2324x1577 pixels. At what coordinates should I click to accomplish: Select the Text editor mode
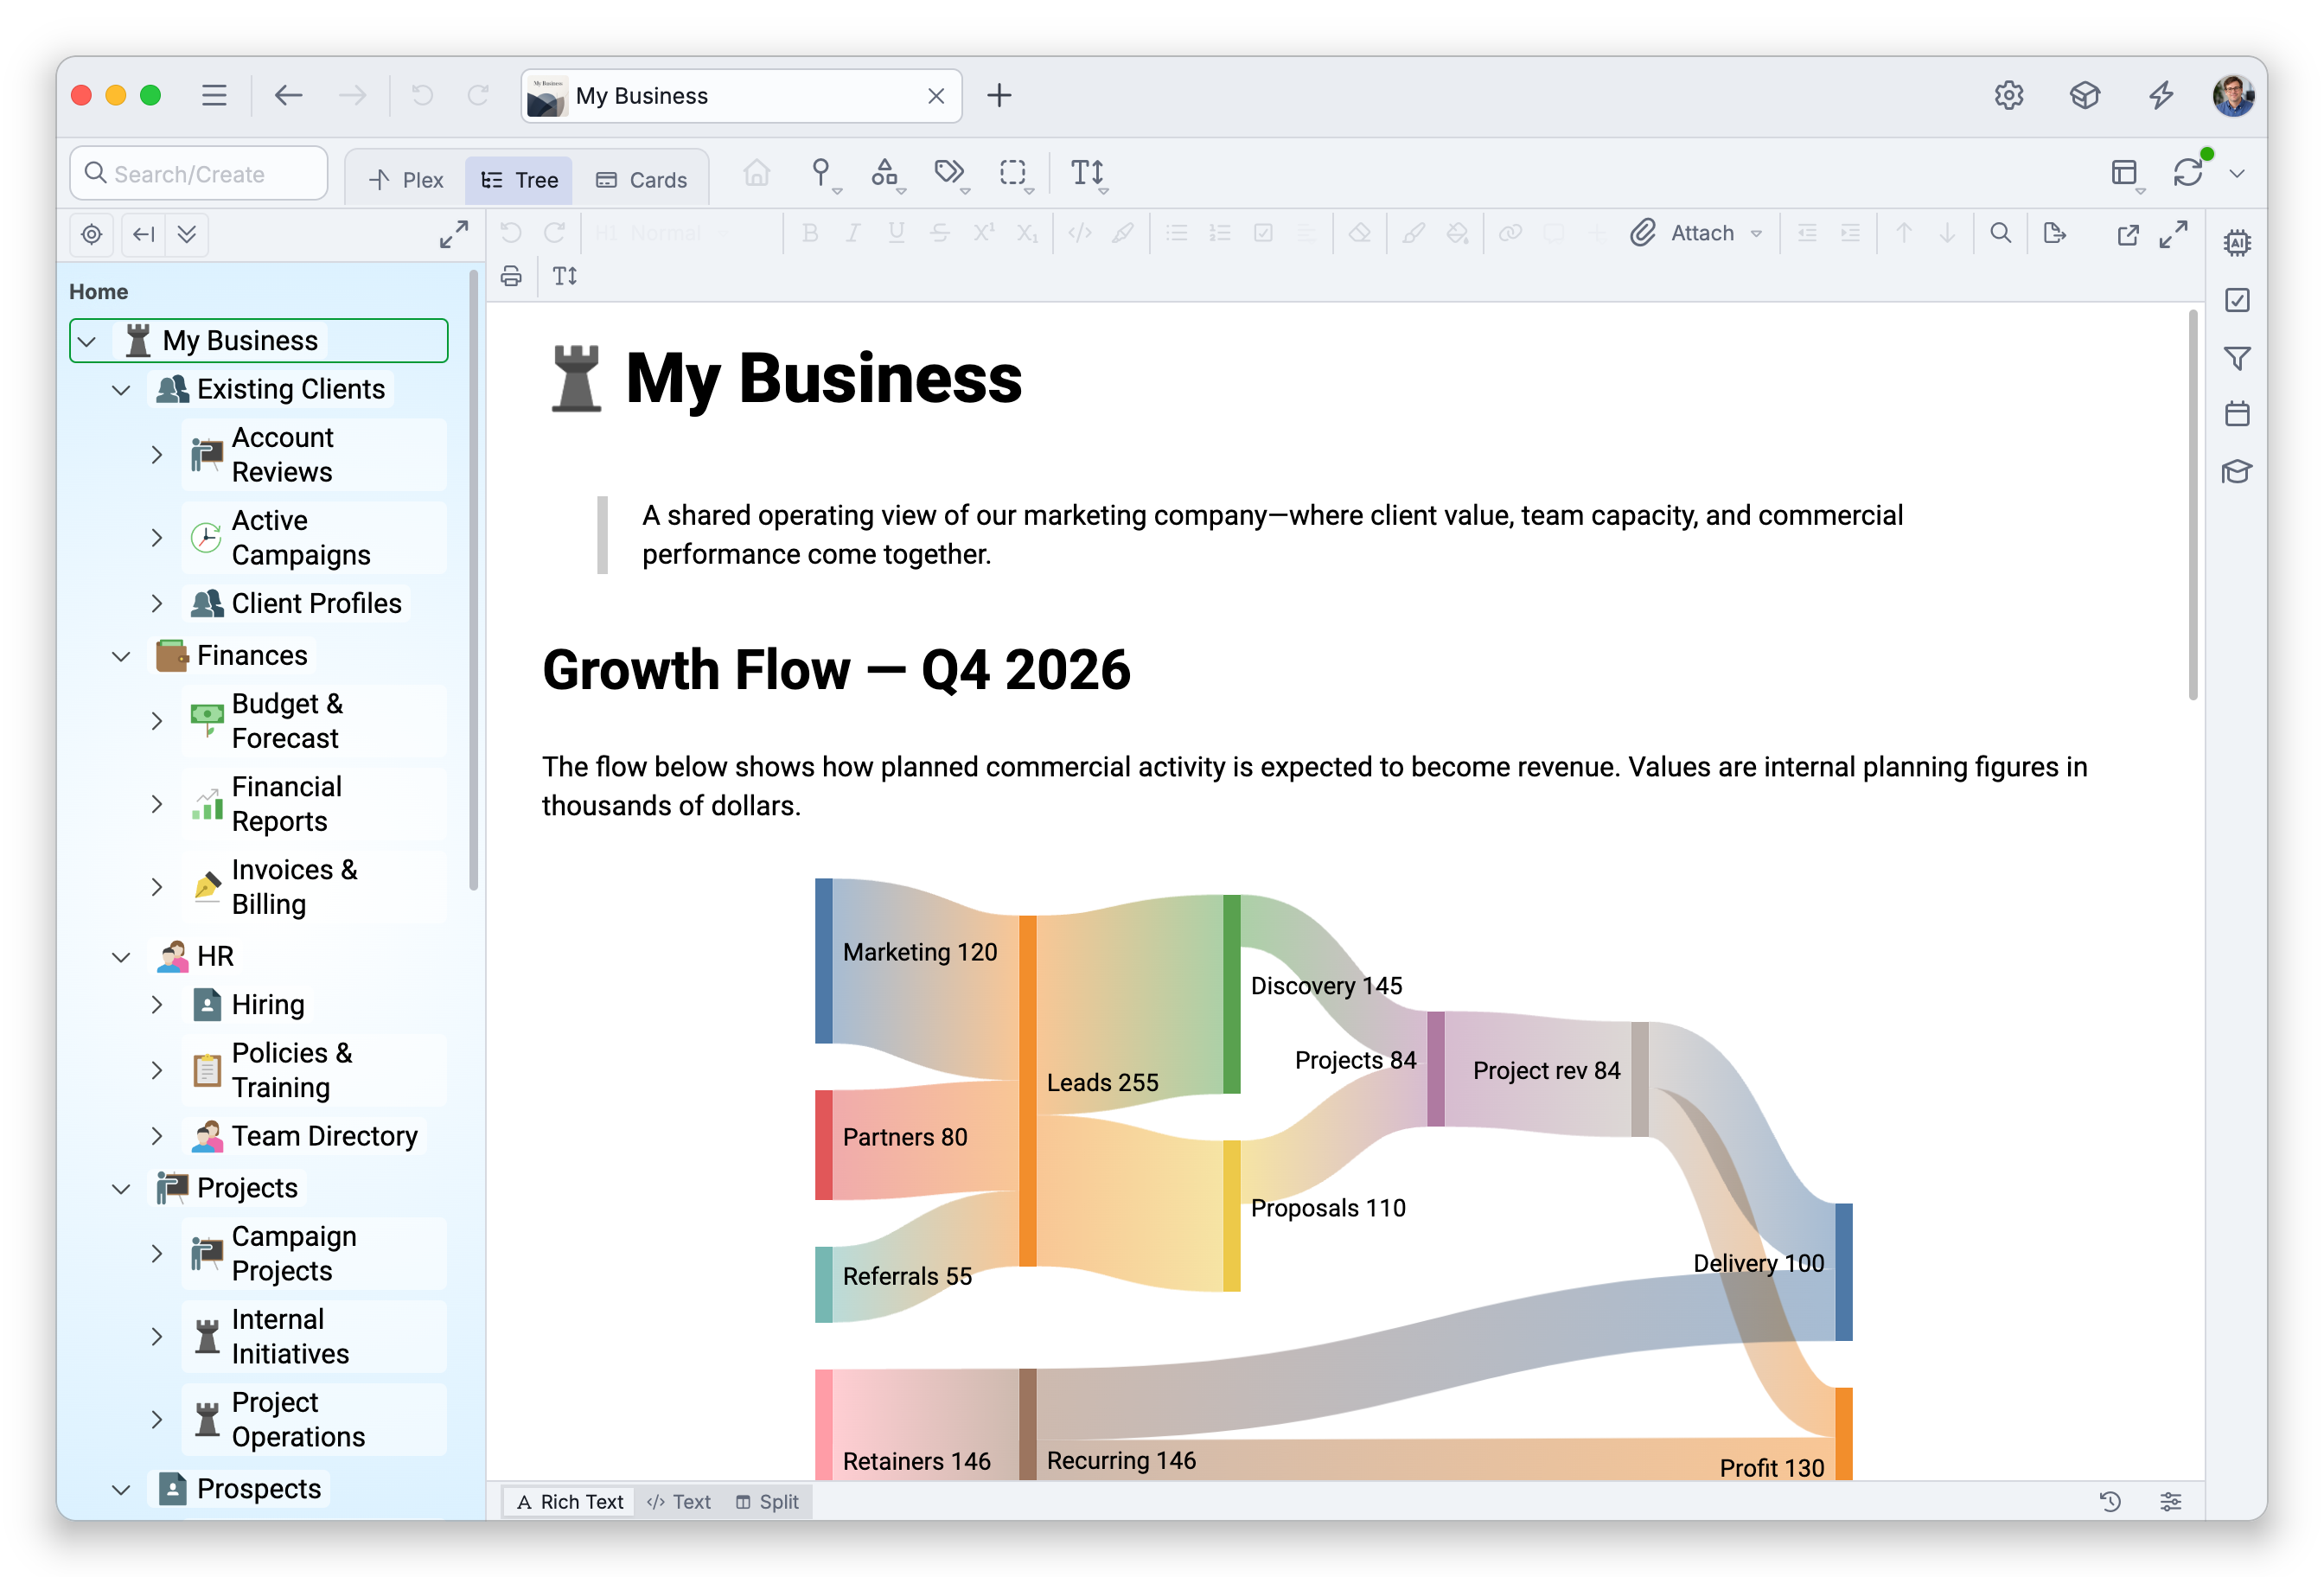[x=678, y=1501]
